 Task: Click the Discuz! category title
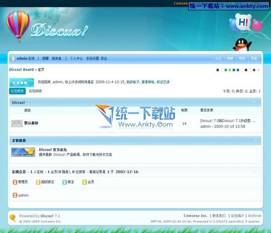pos(18,103)
